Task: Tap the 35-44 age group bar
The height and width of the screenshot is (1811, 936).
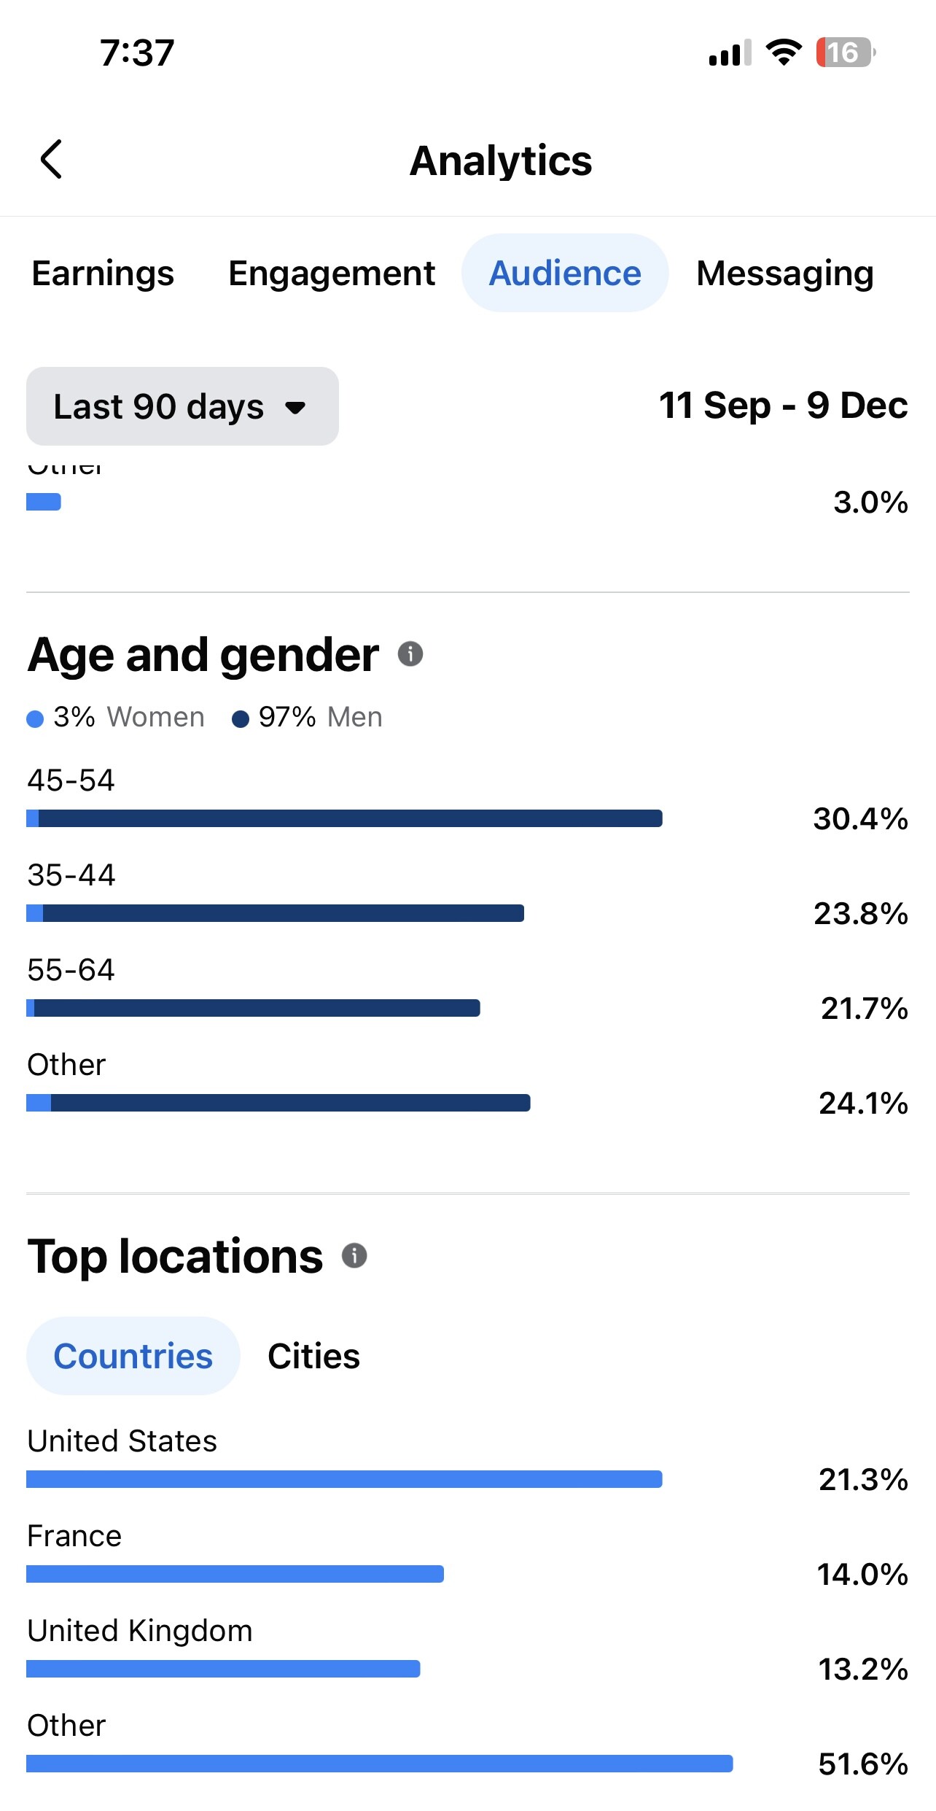Action: 275,913
